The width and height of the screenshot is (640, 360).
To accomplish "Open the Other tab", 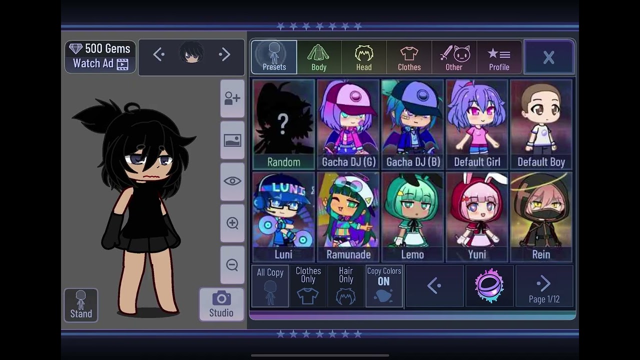I will [x=454, y=57].
